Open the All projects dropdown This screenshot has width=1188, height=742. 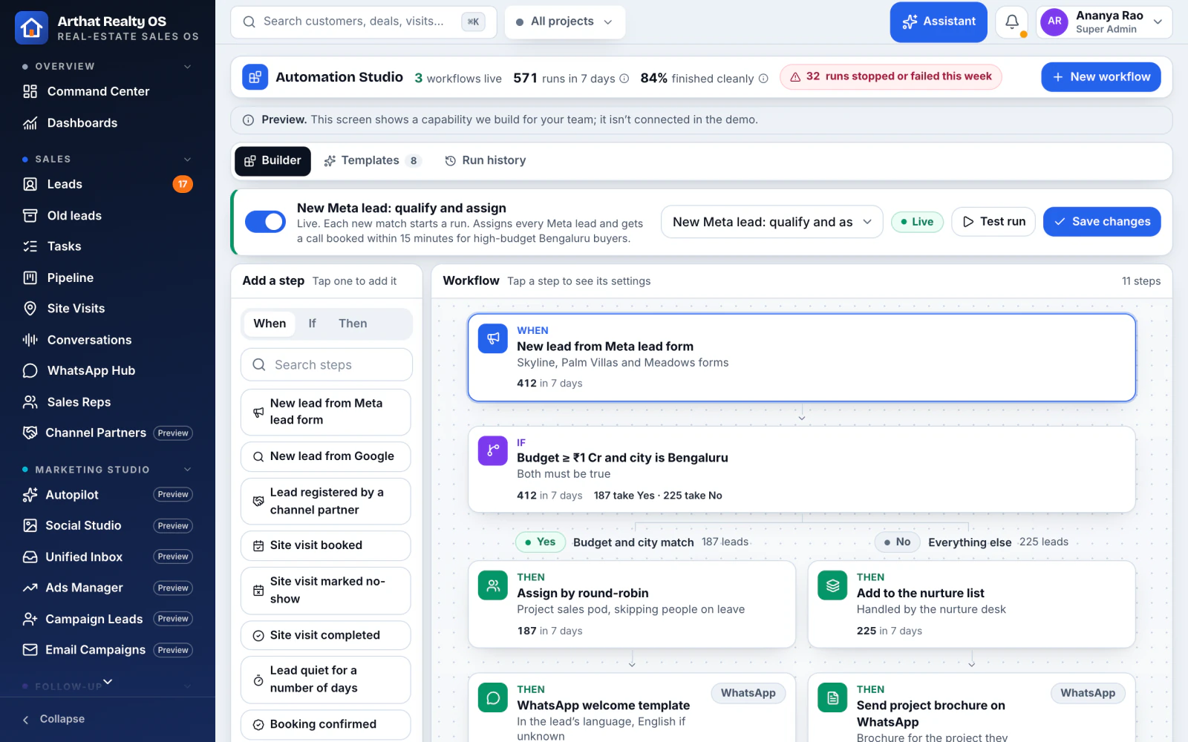click(564, 22)
